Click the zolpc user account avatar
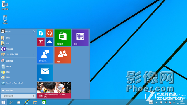This screenshot has height=105, width=187. pos(3,31)
